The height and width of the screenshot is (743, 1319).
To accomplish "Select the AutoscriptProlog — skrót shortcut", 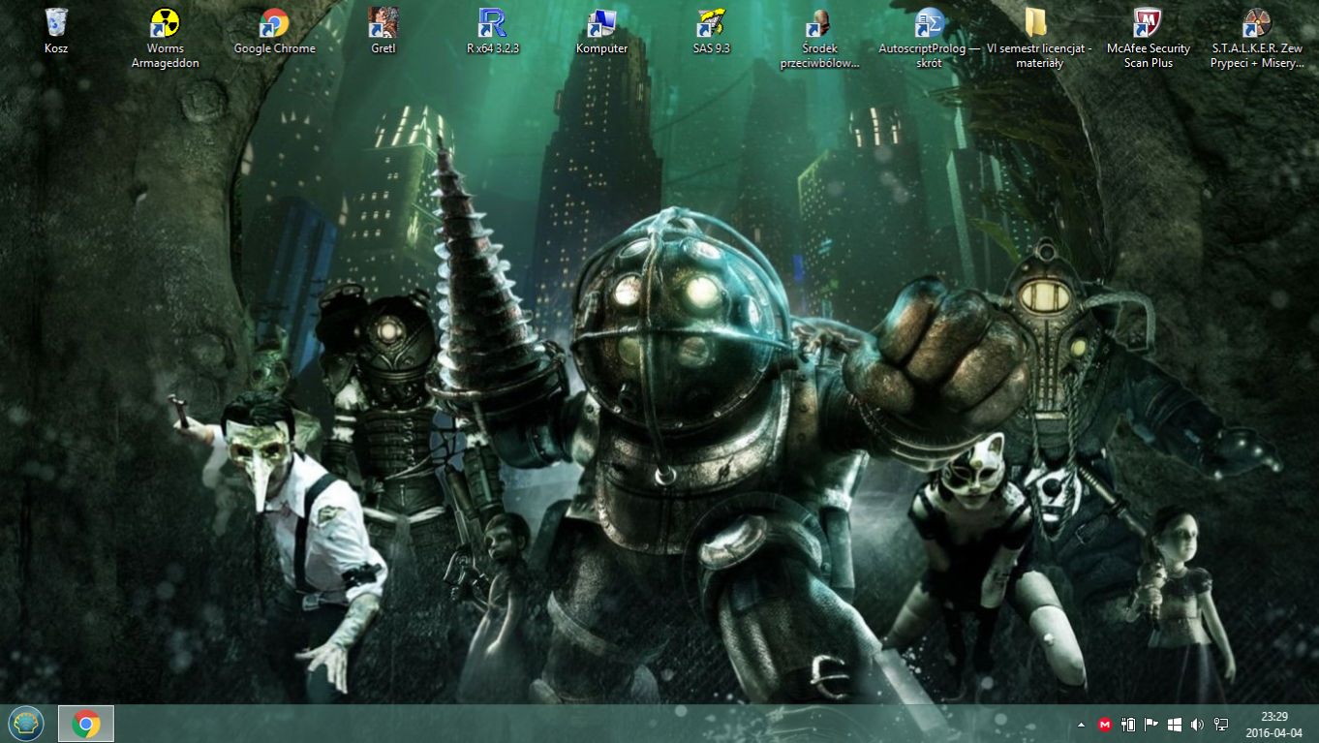I will (930, 38).
